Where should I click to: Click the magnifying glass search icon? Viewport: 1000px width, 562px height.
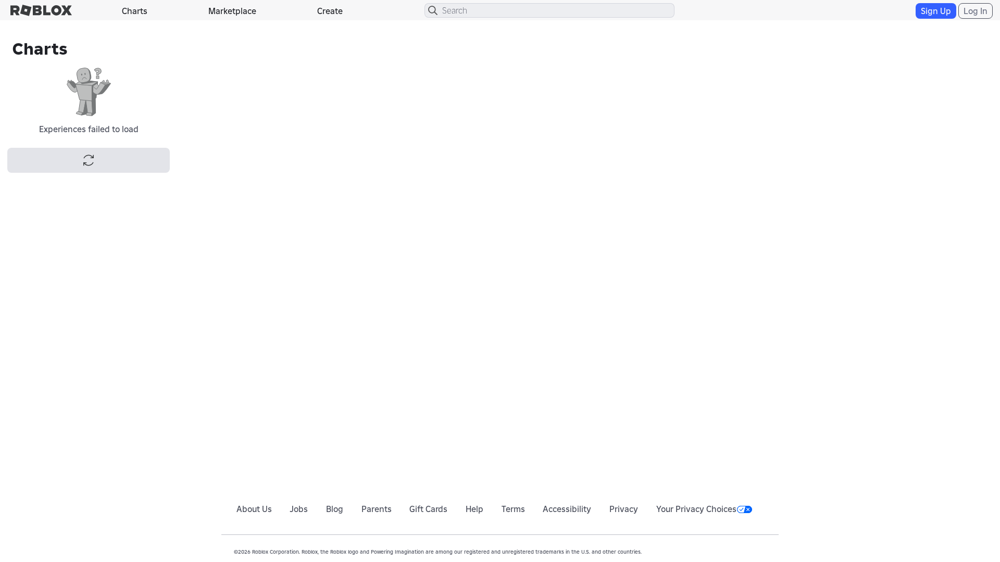432,10
